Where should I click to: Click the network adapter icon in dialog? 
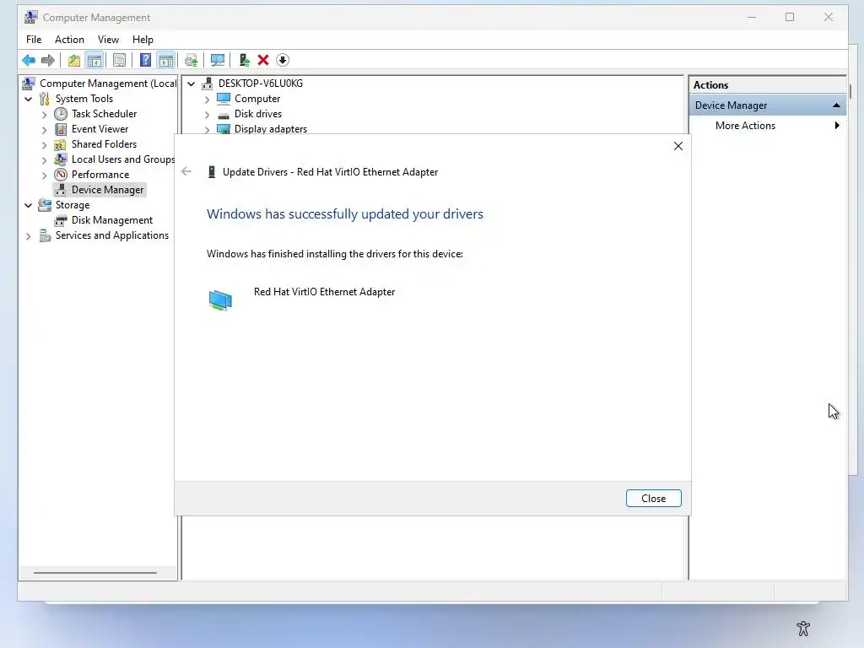pyautogui.click(x=220, y=300)
